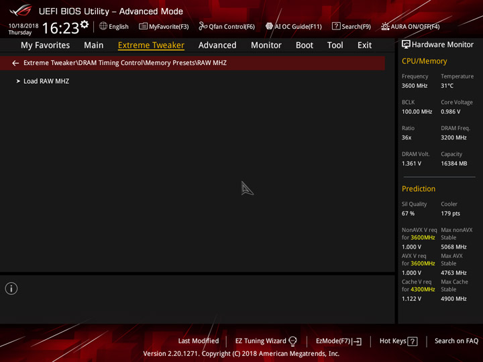Click the 1.361 V DRAM voltage
Screen dimensions: 483x362
[411, 163]
